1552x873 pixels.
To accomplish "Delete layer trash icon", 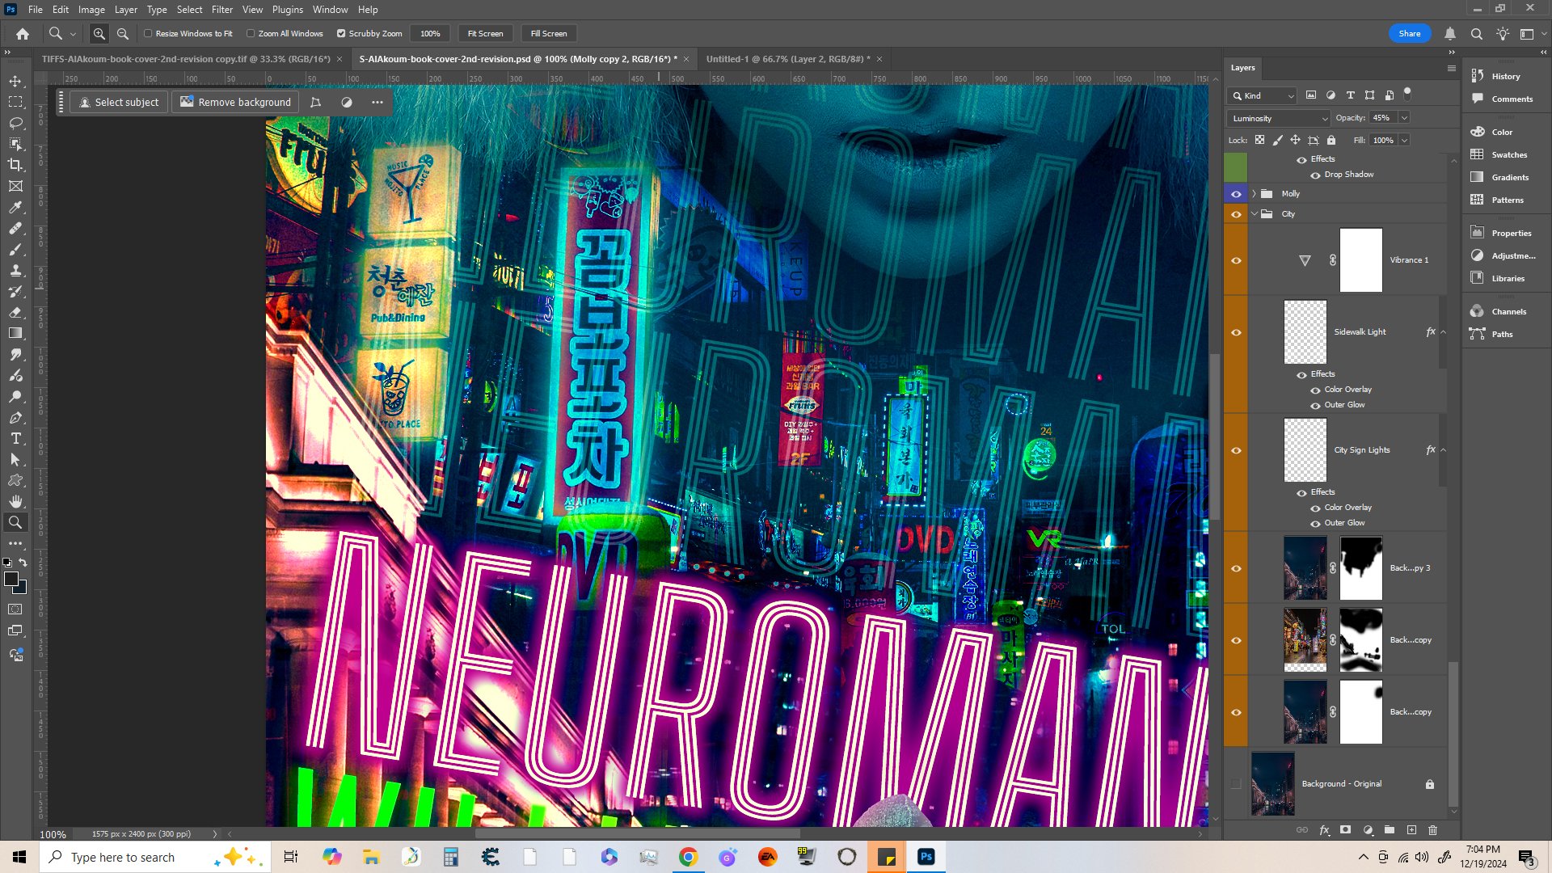I will [x=1433, y=830].
